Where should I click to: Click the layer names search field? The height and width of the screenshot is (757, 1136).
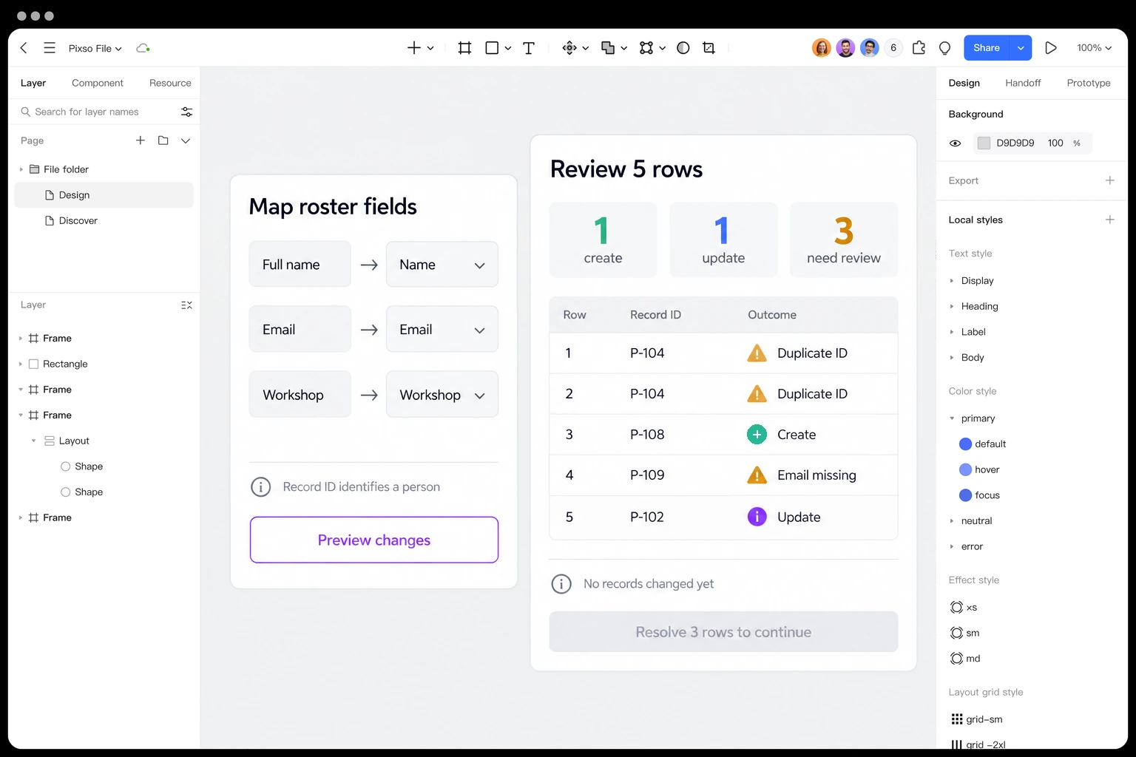click(x=96, y=112)
